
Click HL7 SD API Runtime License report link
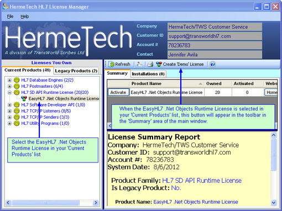tap(202, 181)
